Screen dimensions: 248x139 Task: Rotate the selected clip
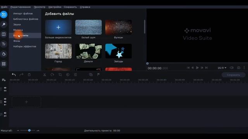[52, 75]
